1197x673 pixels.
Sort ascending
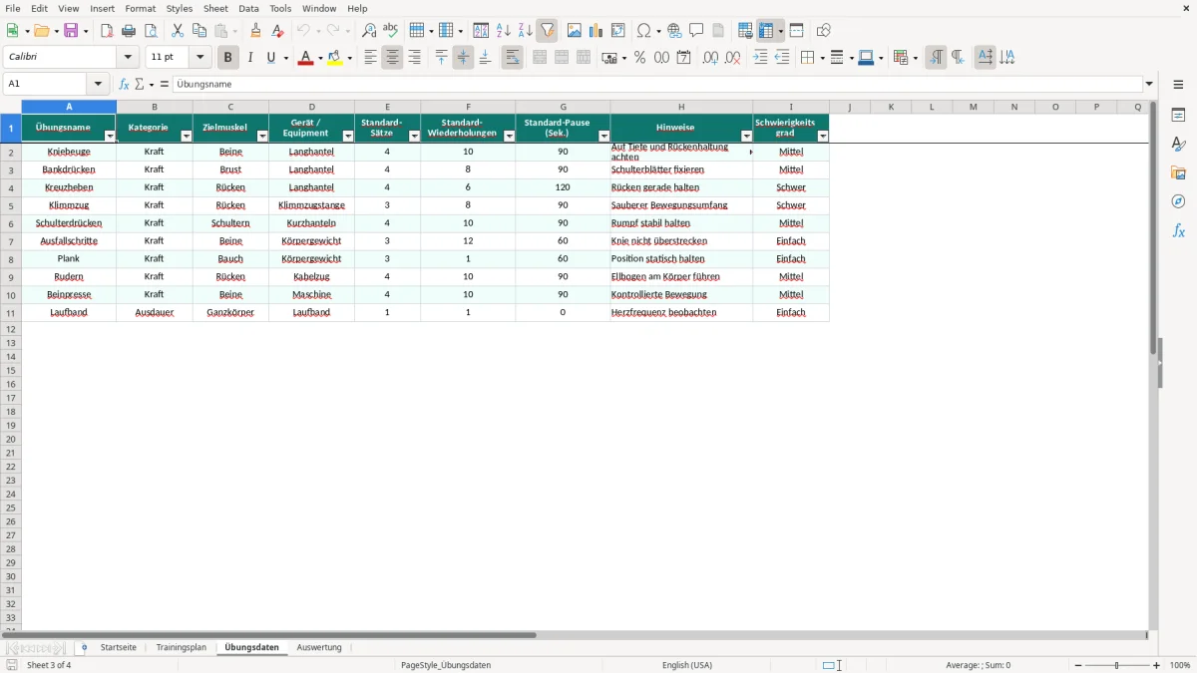tap(504, 31)
